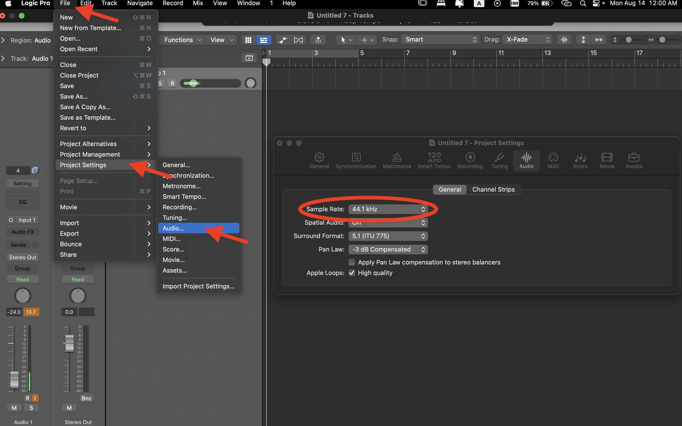
Task: Select Save As... from File menu
Action: pos(105,97)
